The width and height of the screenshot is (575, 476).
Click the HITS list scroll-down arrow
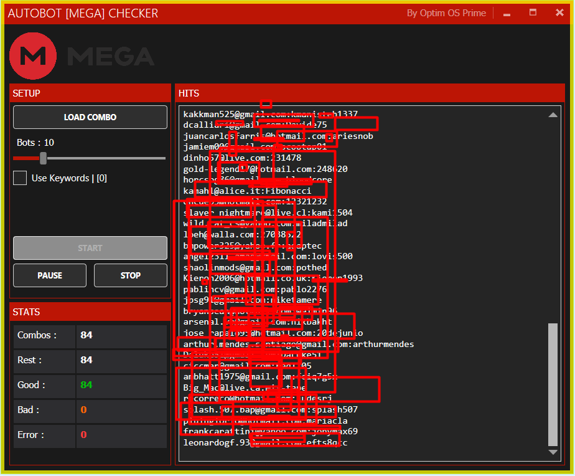click(553, 452)
